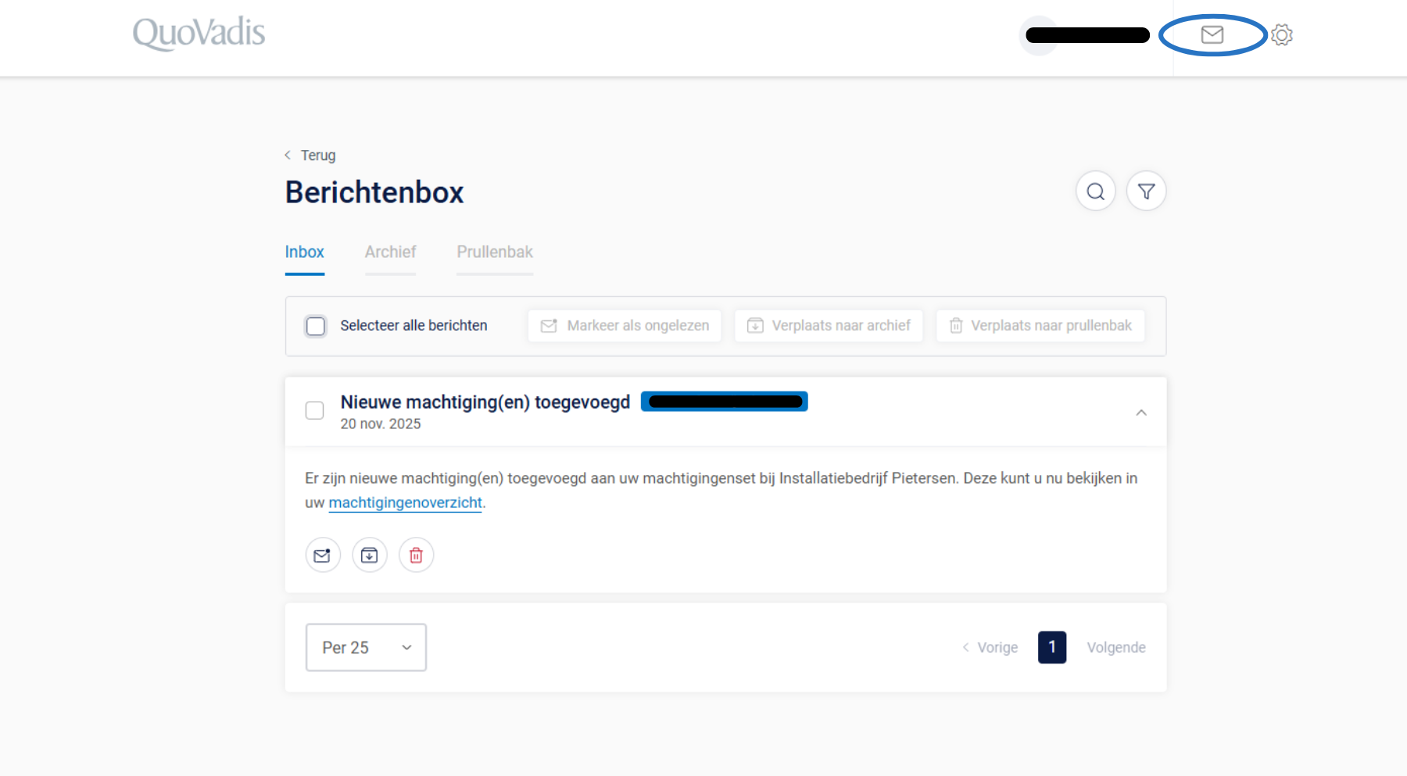Switch to the Prullenbak tab
This screenshot has width=1407, height=776.
pos(494,252)
